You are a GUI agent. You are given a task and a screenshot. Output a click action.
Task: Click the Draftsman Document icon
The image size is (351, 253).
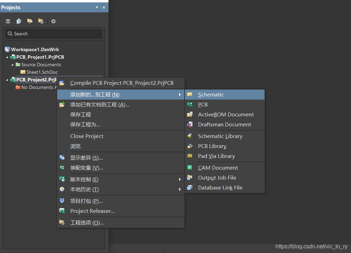(x=190, y=124)
